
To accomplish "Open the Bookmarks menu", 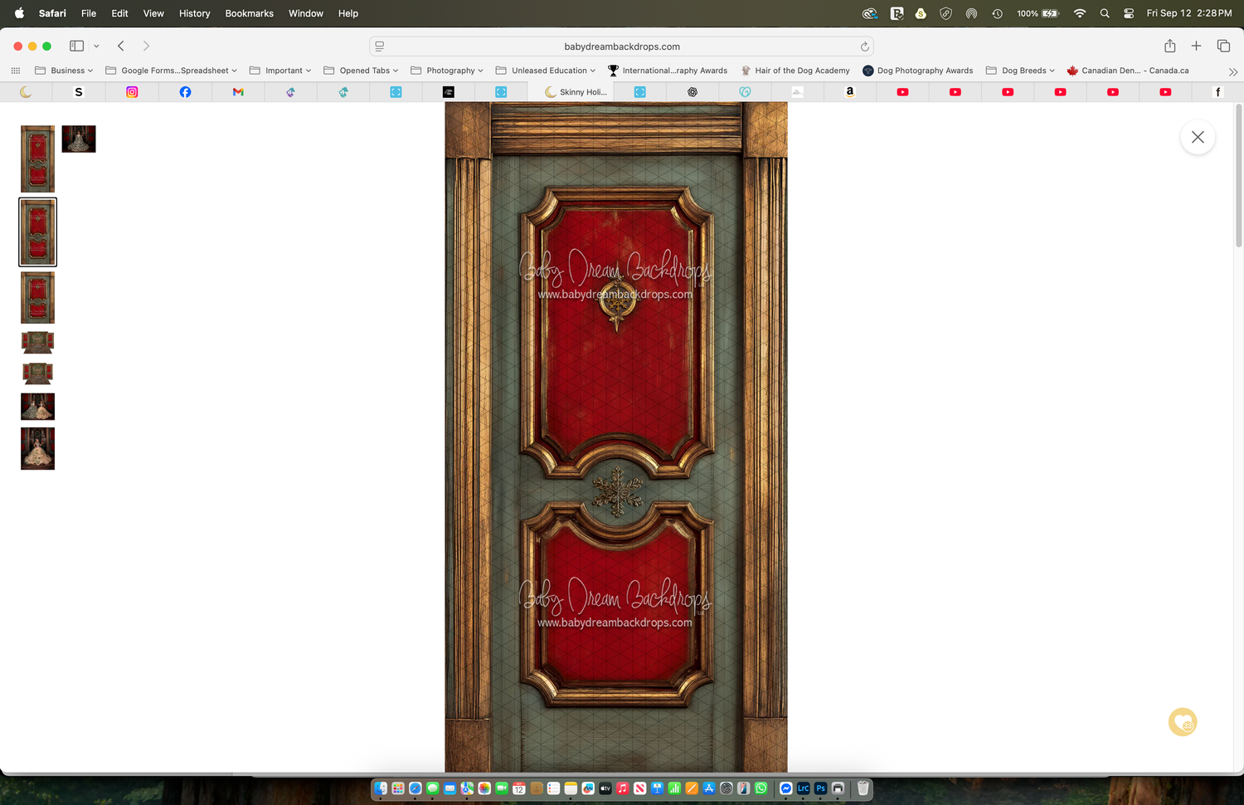I will [250, 13].
